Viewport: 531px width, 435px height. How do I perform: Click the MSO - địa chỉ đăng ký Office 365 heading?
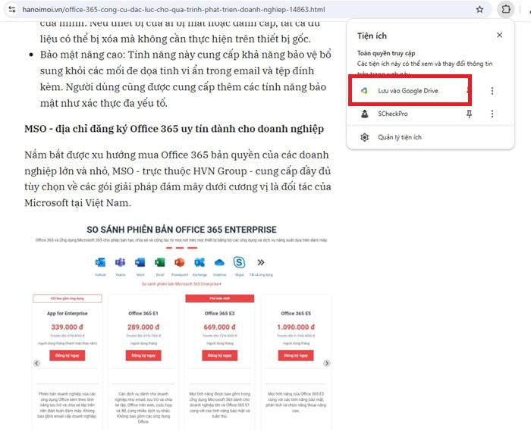click(174, 129)
